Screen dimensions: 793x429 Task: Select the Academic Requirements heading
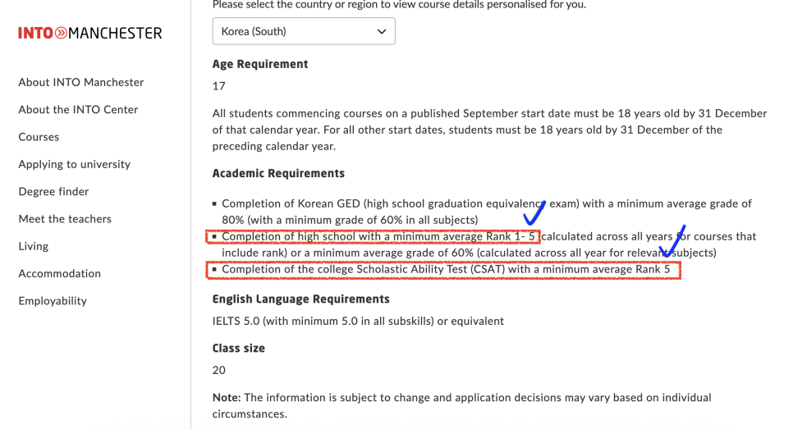coord(278,173)
